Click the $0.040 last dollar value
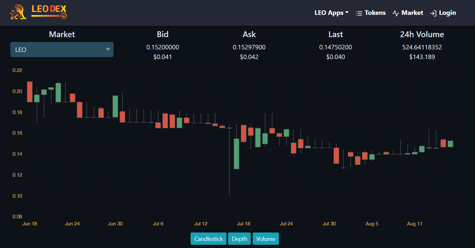The height and width of the screenshot is (248, 475). [x=336, y=57]
